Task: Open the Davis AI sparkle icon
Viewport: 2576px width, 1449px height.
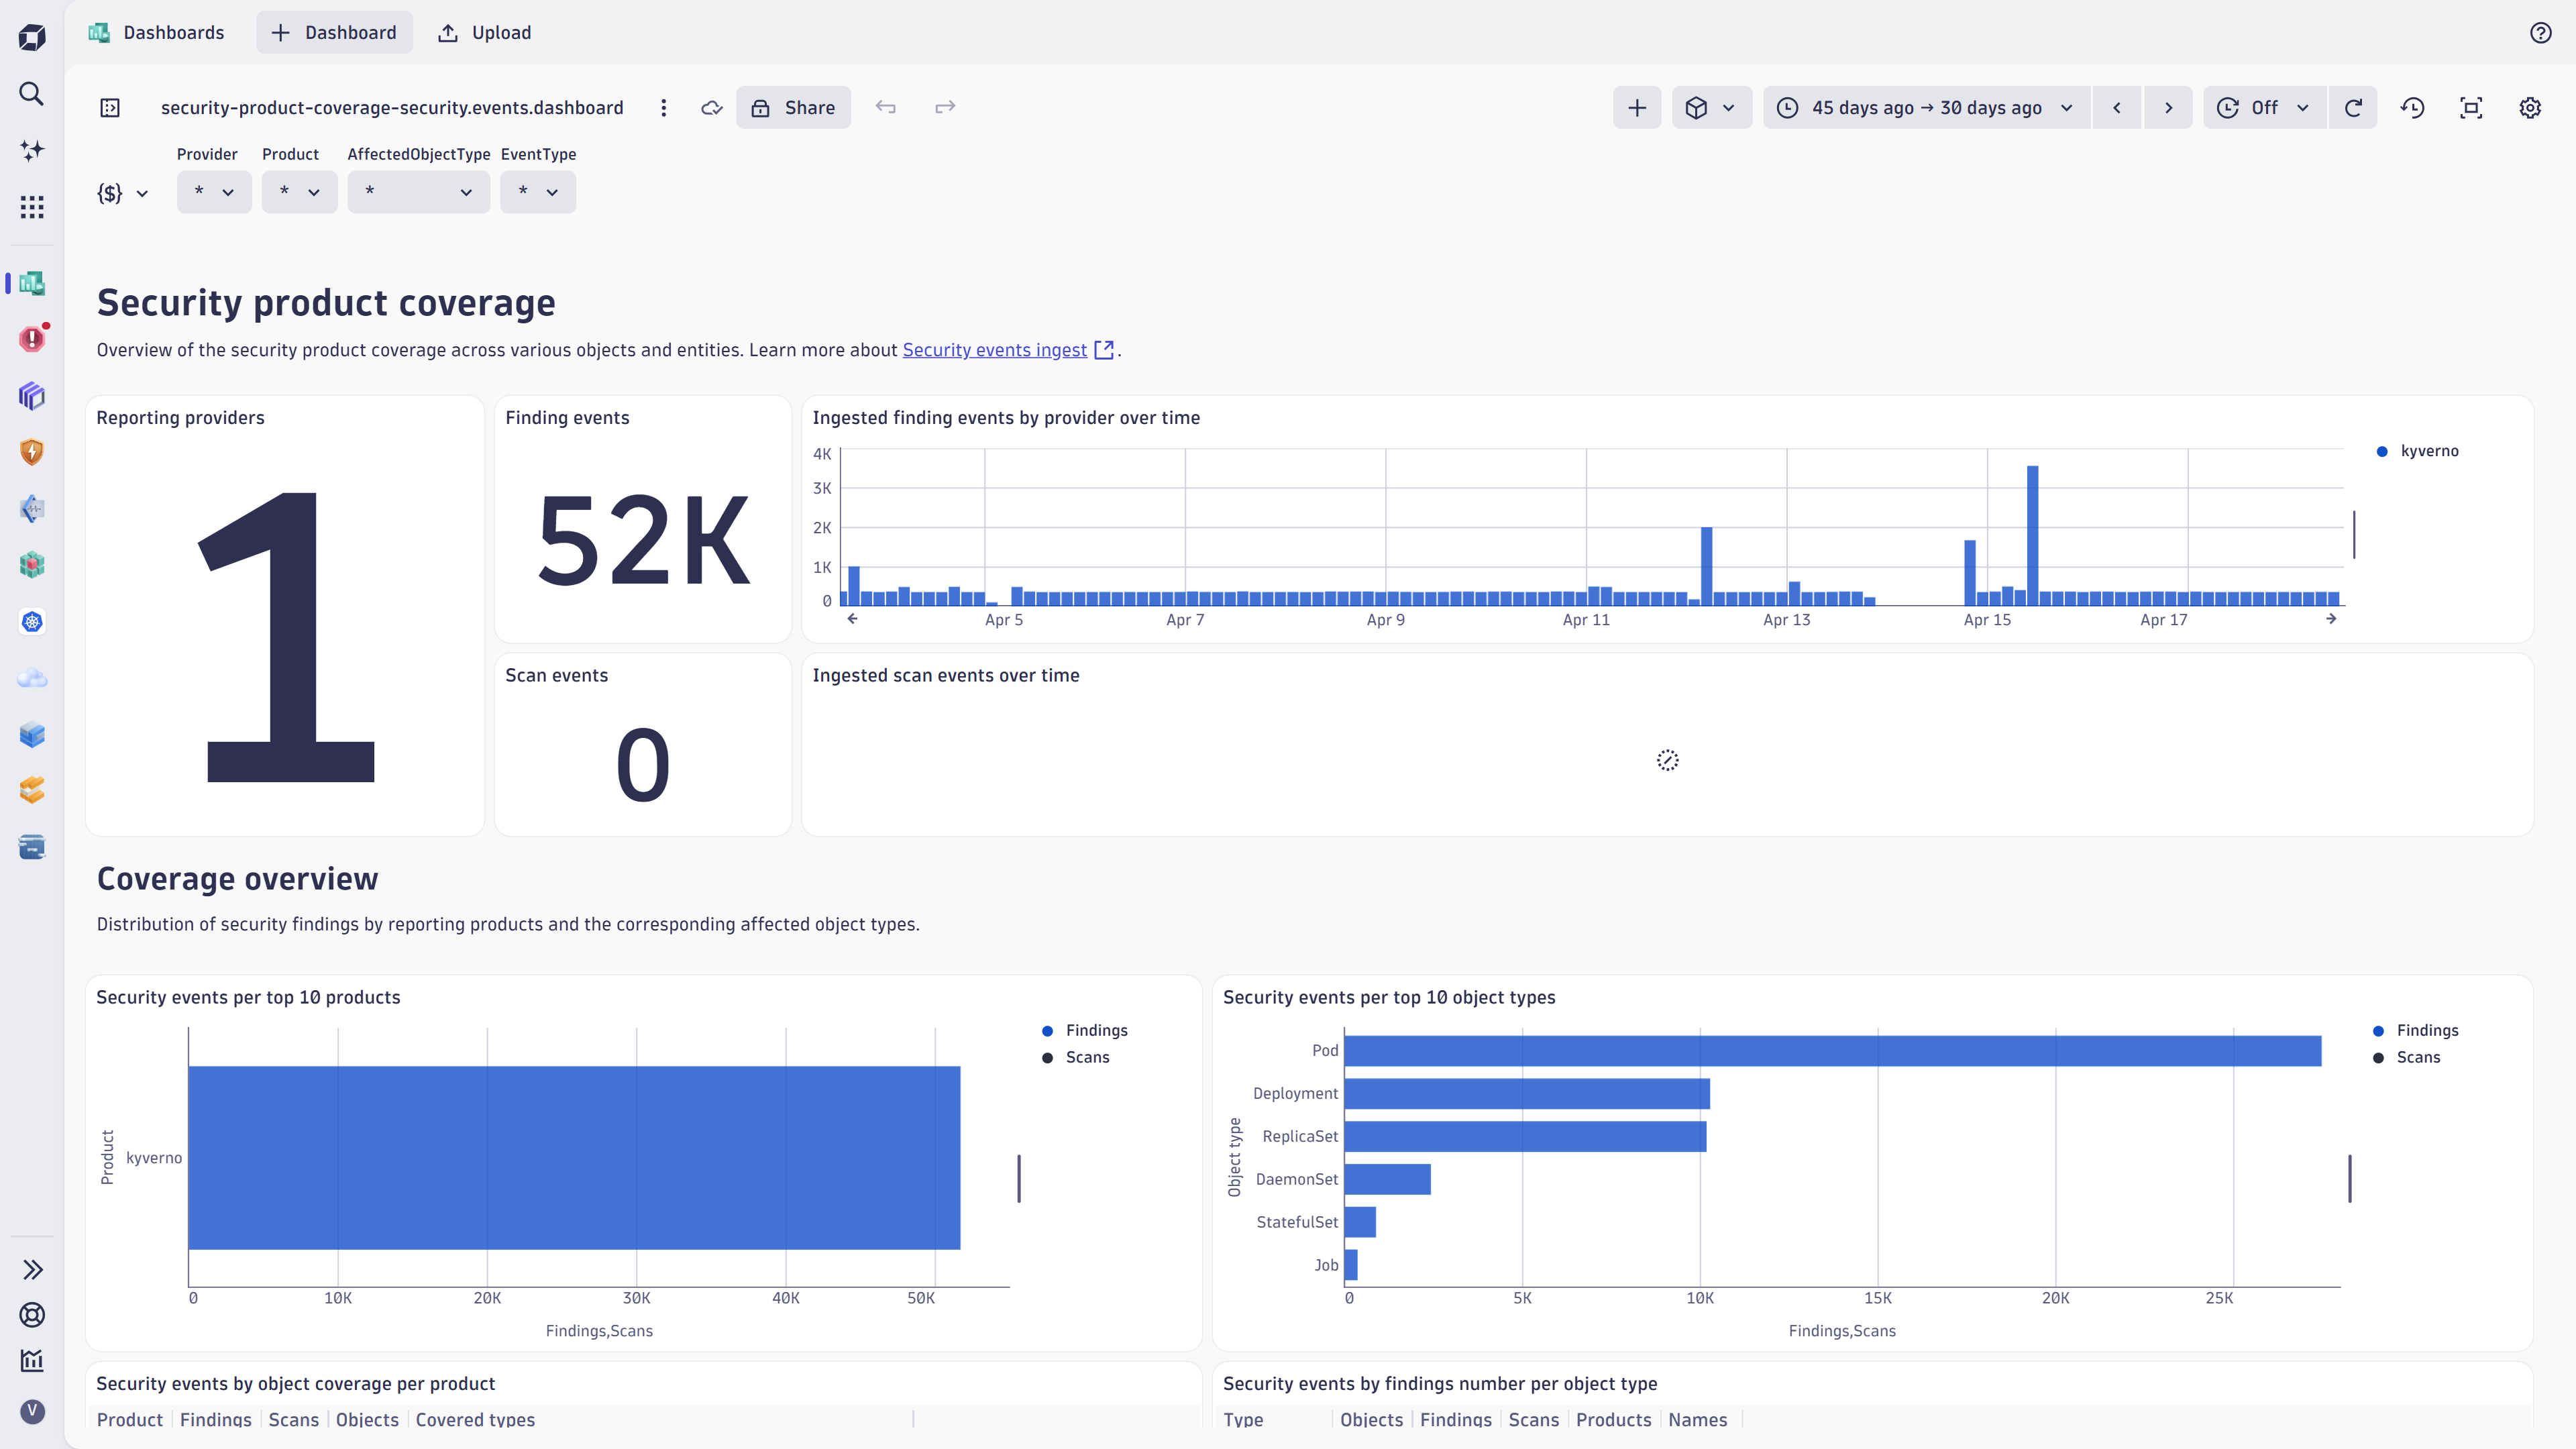Action: pos(32,150)
